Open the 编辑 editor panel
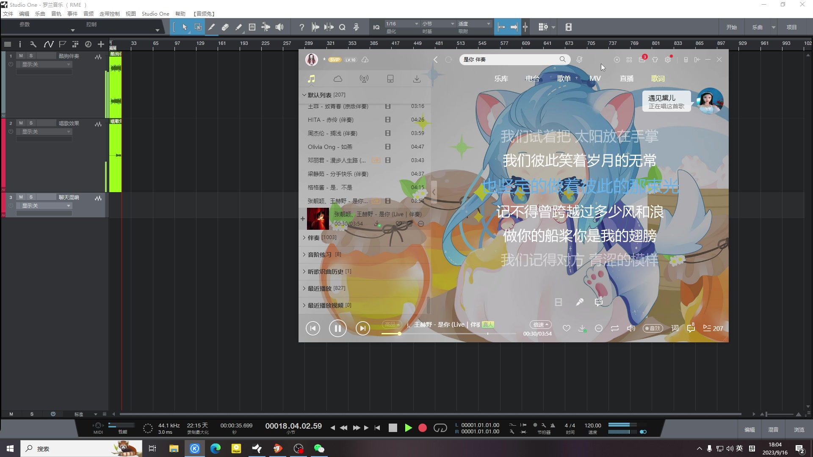 [x=750, y=429]
